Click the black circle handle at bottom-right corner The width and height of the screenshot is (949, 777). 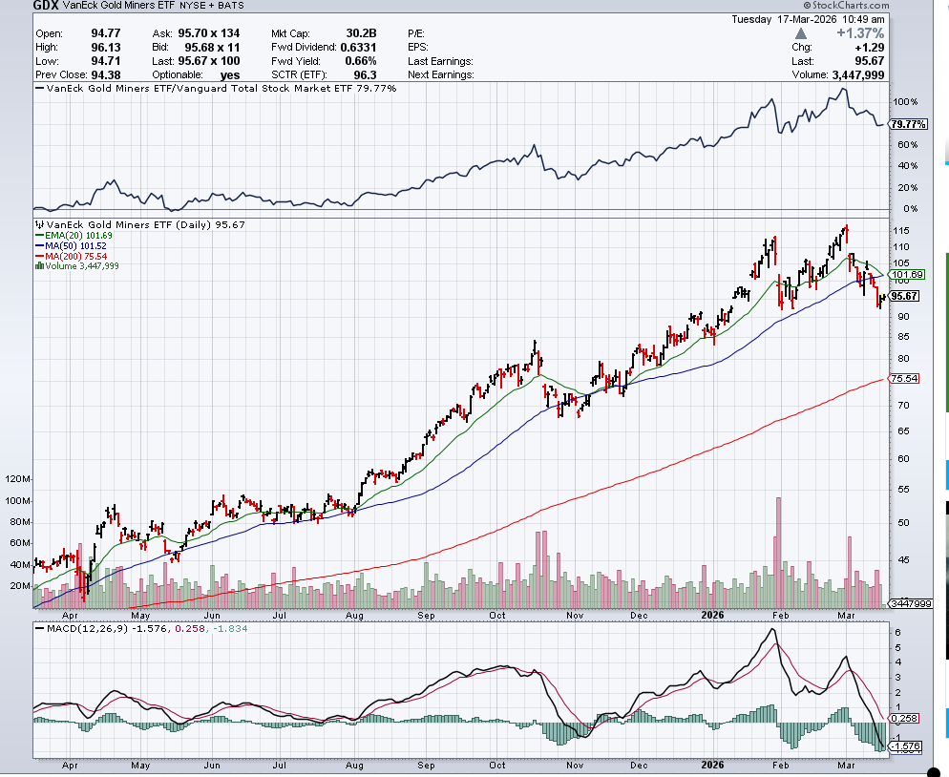(935, 769)
